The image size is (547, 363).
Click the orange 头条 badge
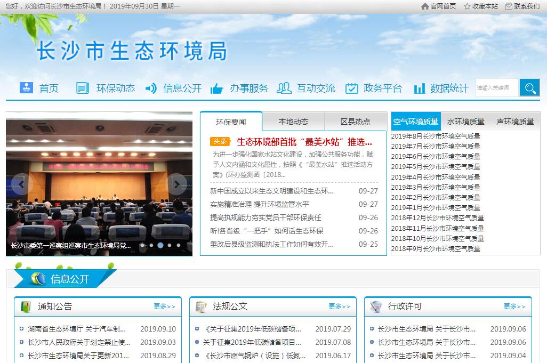point(220,141)
